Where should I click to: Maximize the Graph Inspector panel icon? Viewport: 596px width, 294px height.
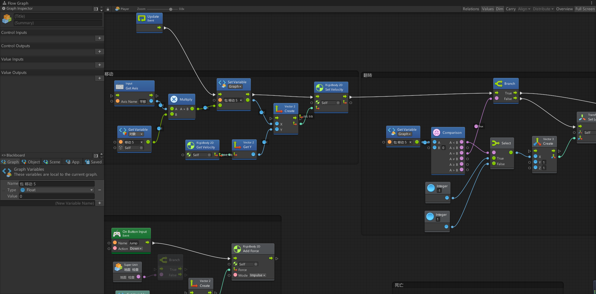[96, 9]
